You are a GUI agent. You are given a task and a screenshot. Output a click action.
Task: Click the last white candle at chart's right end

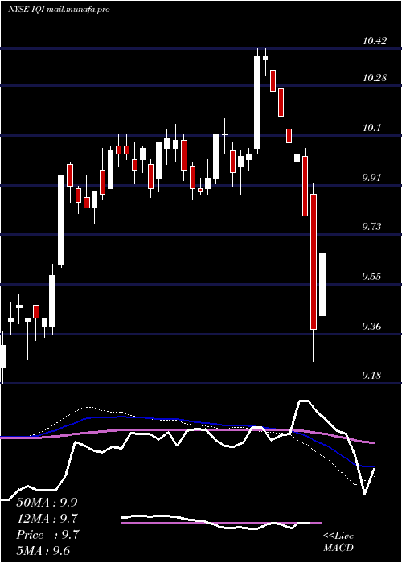322,285
